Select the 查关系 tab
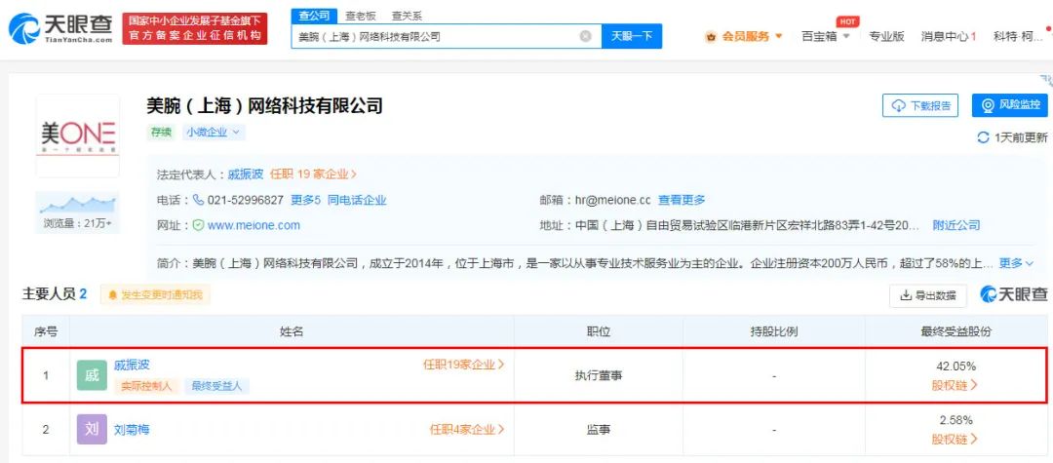The image size is (1053, 463). point(407,17)
